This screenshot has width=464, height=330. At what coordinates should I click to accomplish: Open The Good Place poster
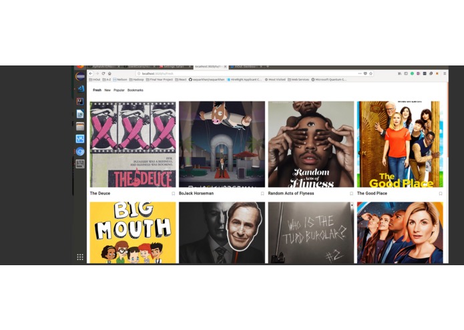[400, 144]
